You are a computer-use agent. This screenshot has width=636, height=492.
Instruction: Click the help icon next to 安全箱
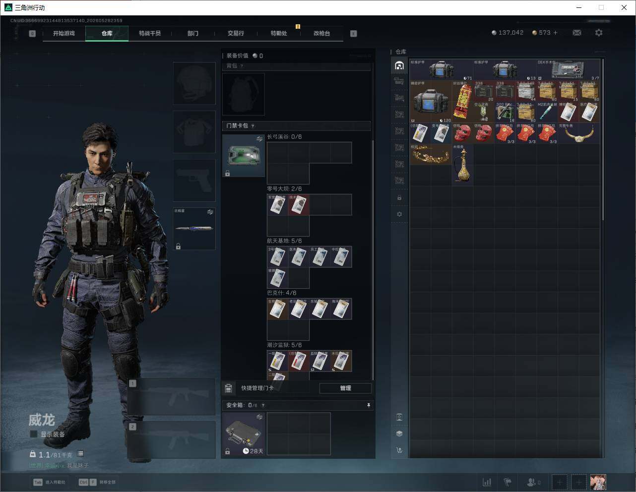pos(263,405)
